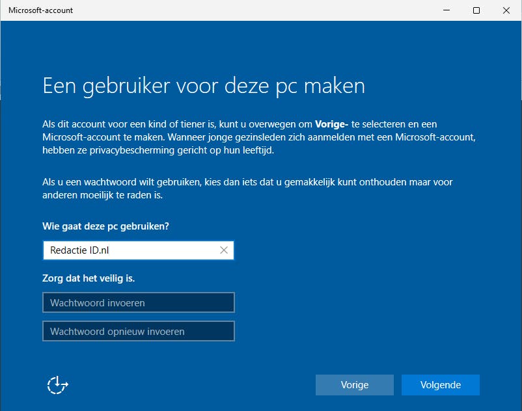Clear the username field with the X

point(224,250)
